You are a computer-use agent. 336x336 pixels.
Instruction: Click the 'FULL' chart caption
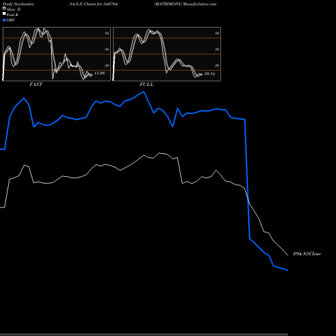146,85
